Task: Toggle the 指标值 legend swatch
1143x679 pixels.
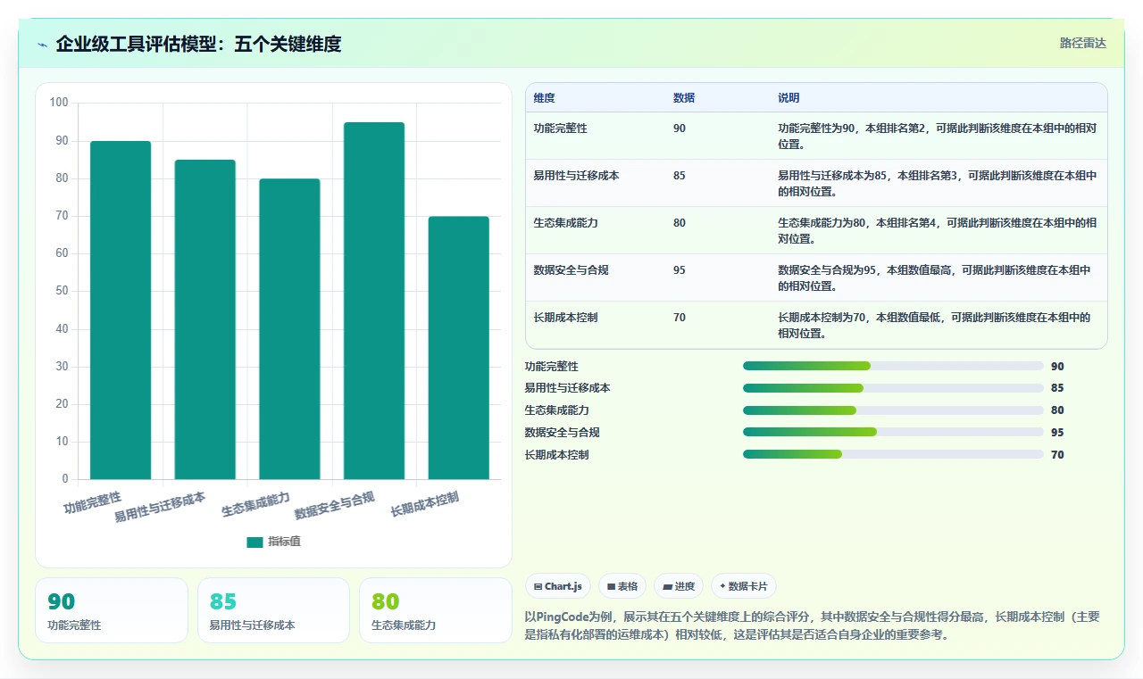Action: (x=254, y=542)
